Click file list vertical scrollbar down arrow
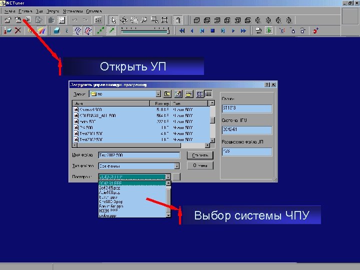 pyautogui.click(x=212, y=140)
